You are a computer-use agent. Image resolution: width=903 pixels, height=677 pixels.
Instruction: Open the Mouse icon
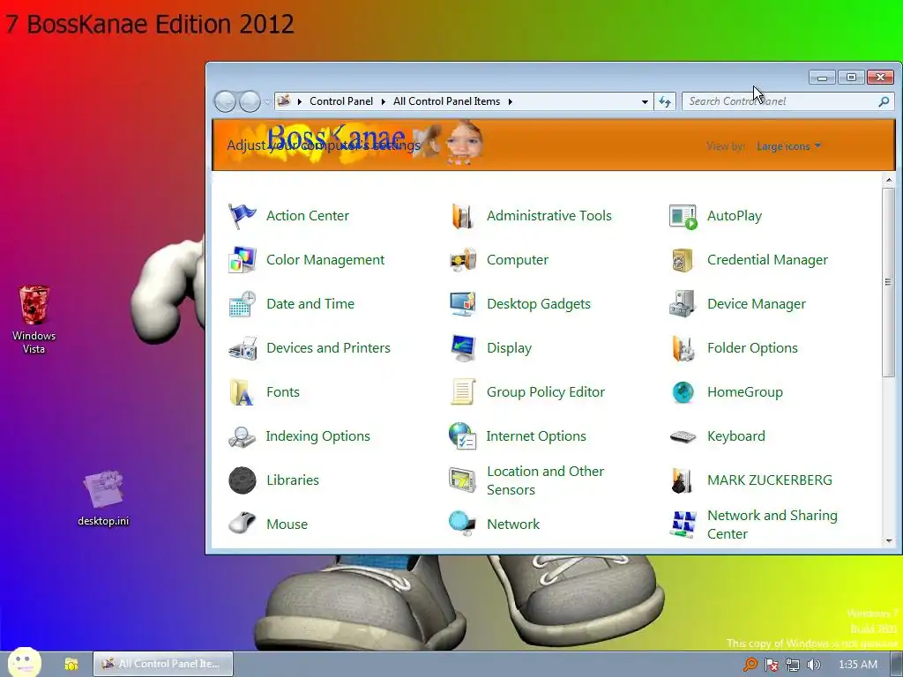click(x=242, y=524)
